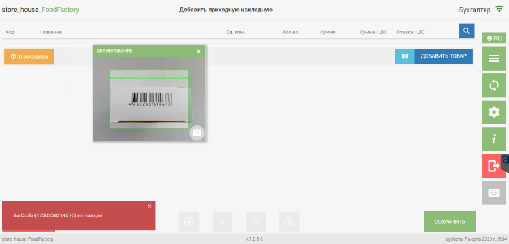This screenshot has width=509, height=244.
Task: Jump to last row with circled down arrow
Action: 290,221
